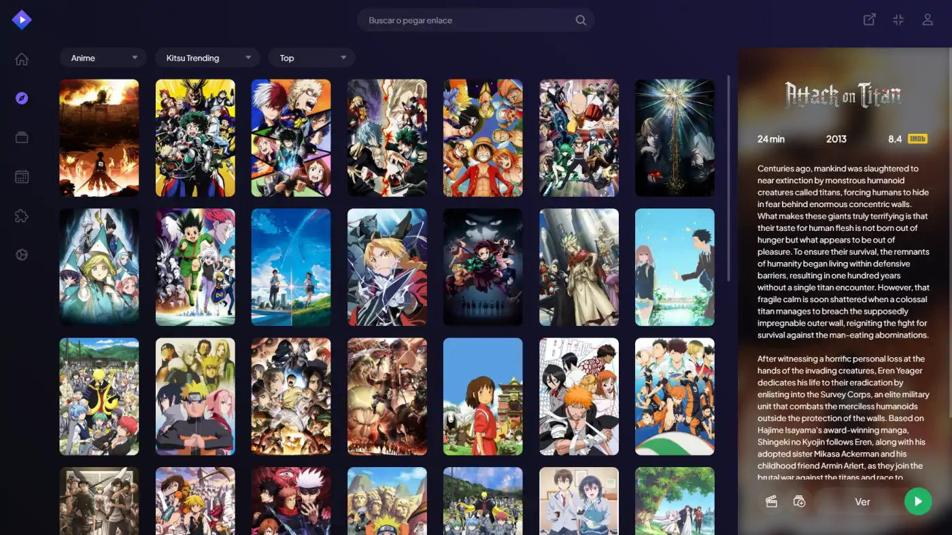This screenshot has width=952, height=535.
Task: Go to the Home board icon
Action: click(22, 59)
